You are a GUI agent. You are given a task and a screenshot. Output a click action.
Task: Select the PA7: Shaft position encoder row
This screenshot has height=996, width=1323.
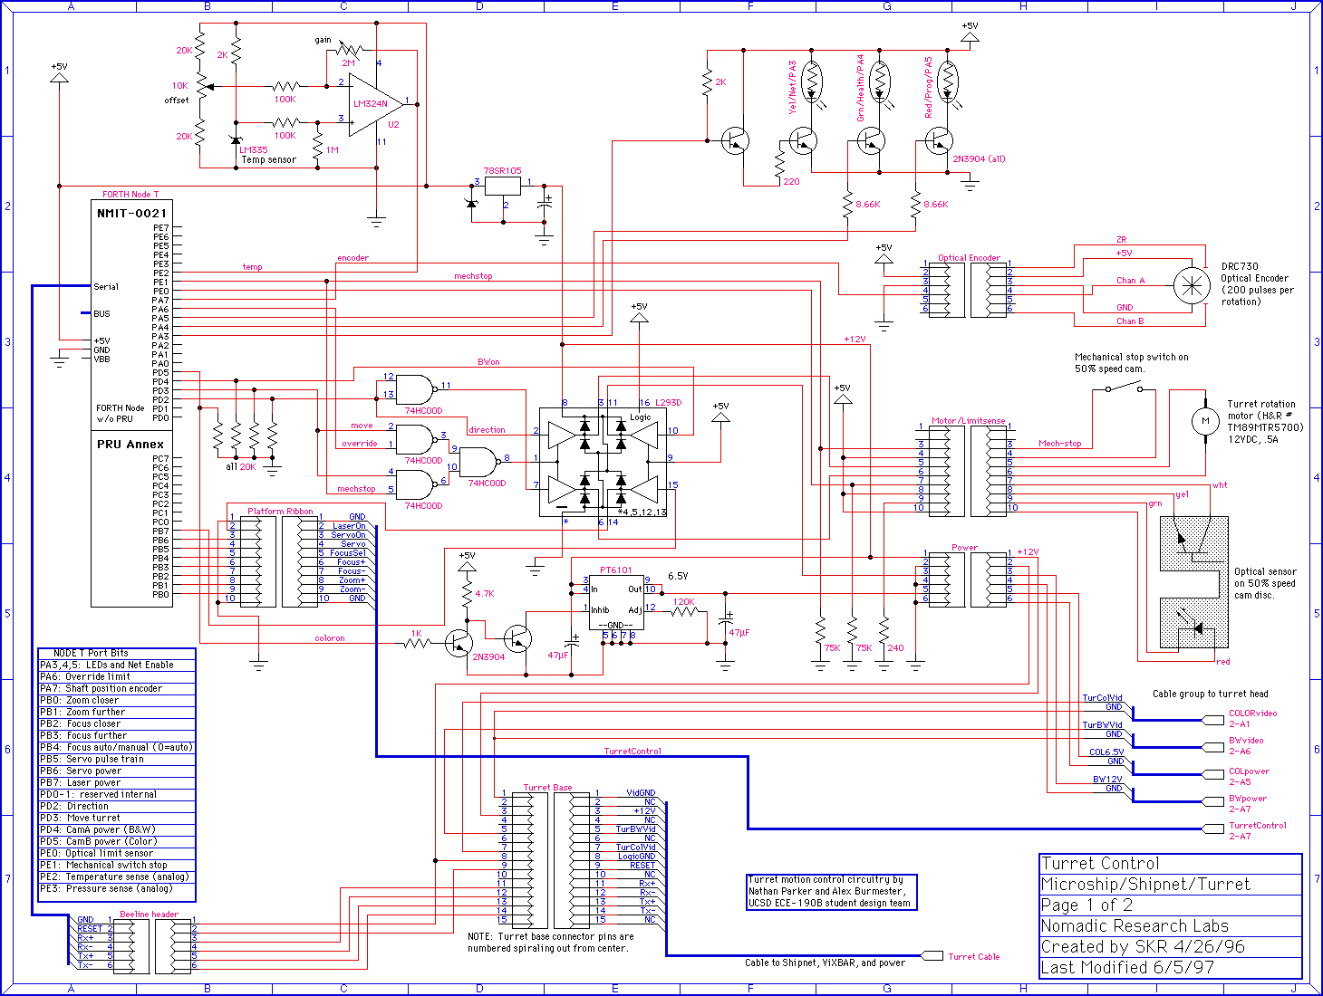[117, 688]
